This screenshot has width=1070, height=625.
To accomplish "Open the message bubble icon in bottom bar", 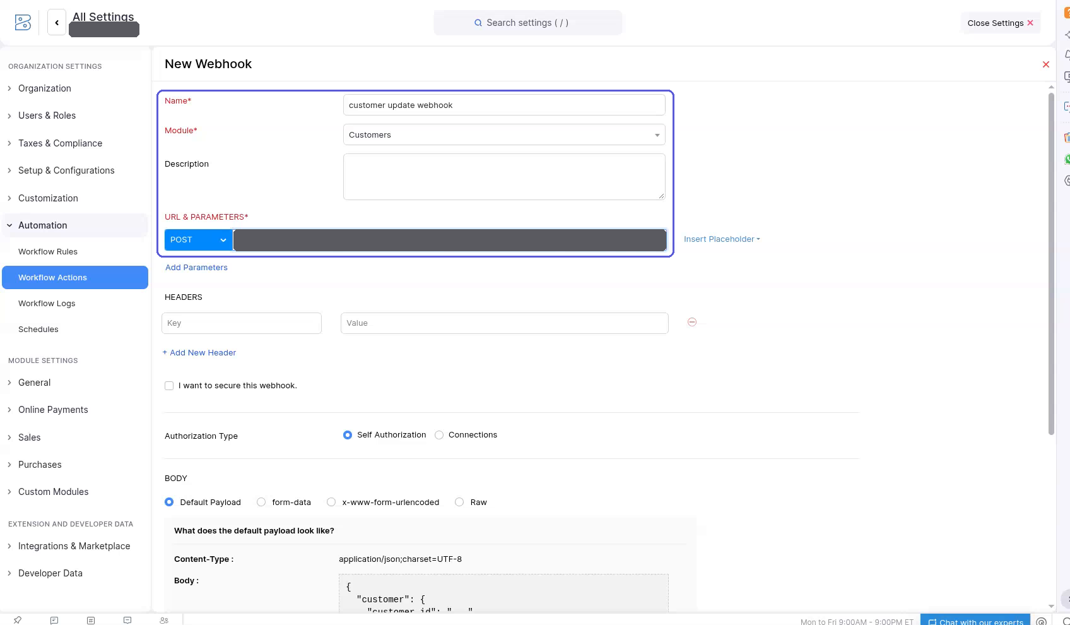I will point(127,620).
